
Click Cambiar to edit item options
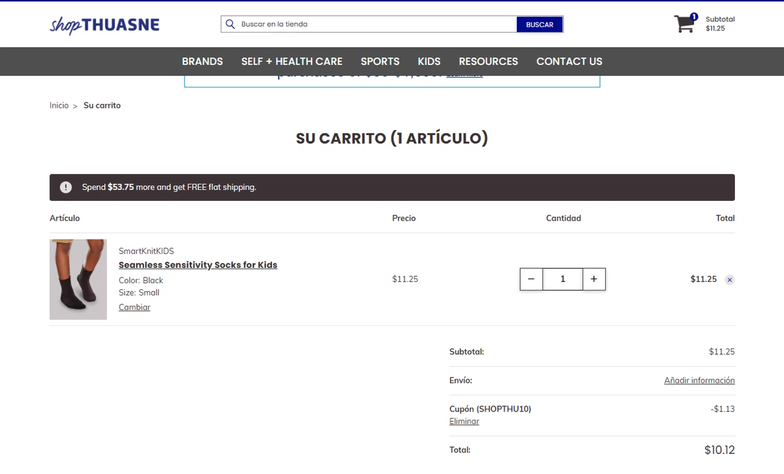click(134, 307)
